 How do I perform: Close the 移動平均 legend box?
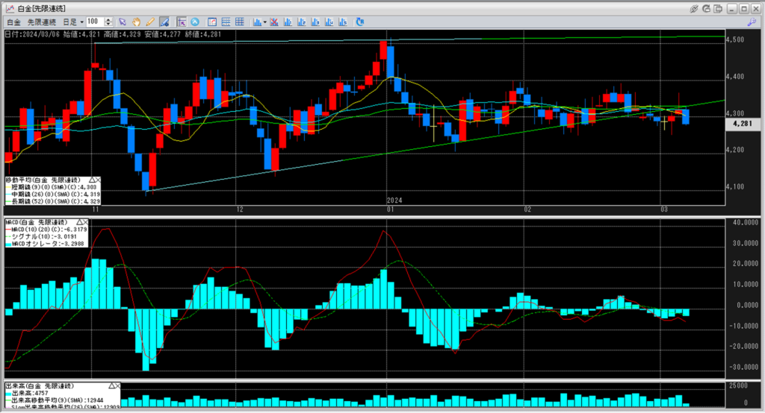click(x=98, y=180)
